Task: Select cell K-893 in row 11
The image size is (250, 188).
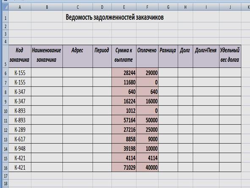Action: point(20,120)
